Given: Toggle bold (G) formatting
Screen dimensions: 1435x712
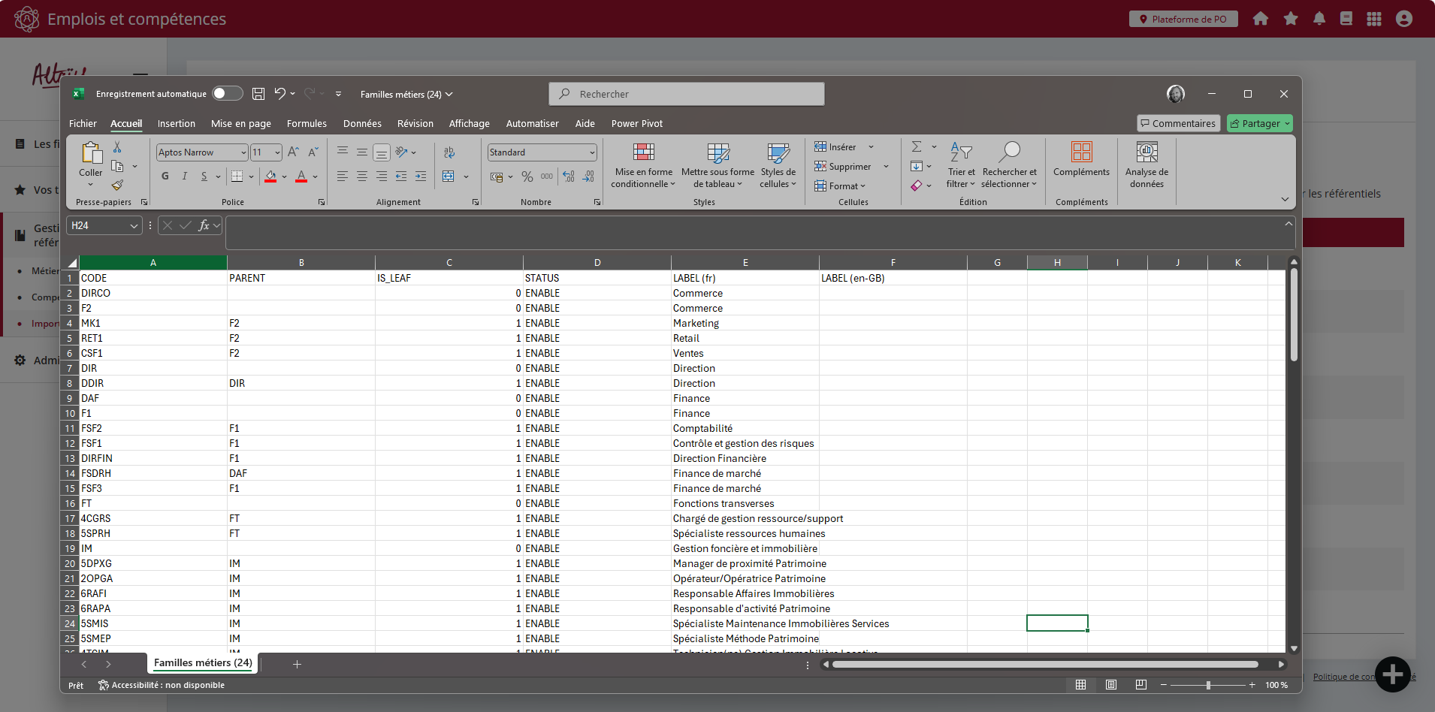Looking at the screenshot, I should coord(165,176).
